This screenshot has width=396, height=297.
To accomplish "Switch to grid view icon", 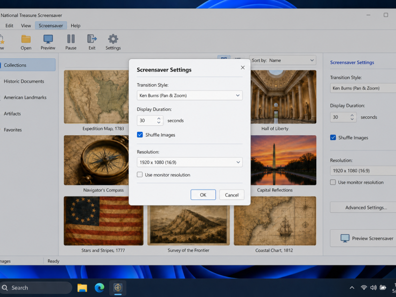I will point(224,59).
